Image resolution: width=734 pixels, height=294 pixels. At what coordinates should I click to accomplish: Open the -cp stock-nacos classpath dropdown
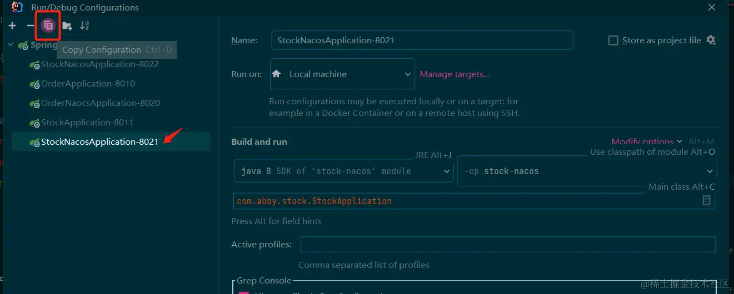point(587,171)
